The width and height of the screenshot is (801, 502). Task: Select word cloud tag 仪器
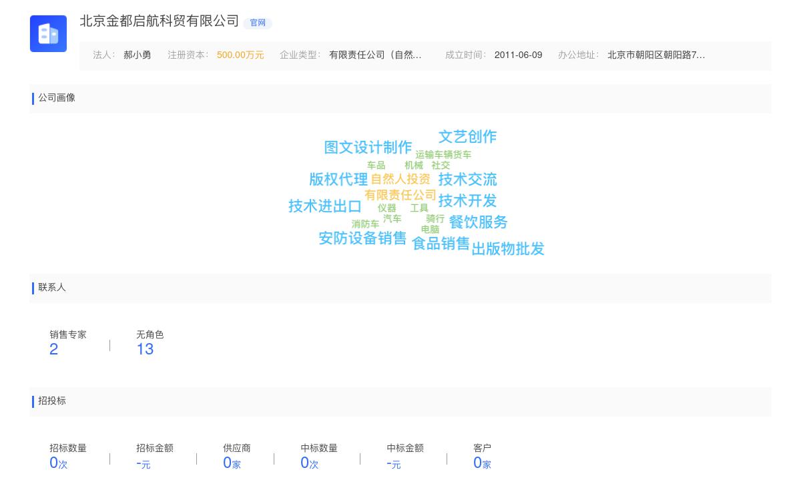[387, 208]
